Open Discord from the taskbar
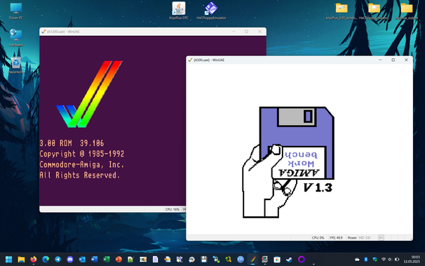The width and height of the screenshot is (425, 266). pos(70,260)
